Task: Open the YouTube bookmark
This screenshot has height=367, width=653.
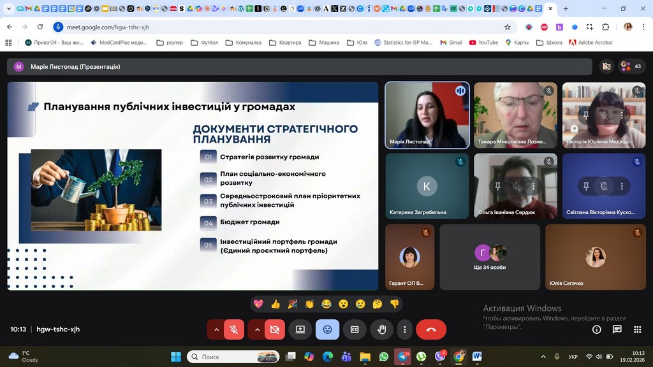Action: (483, 43)
